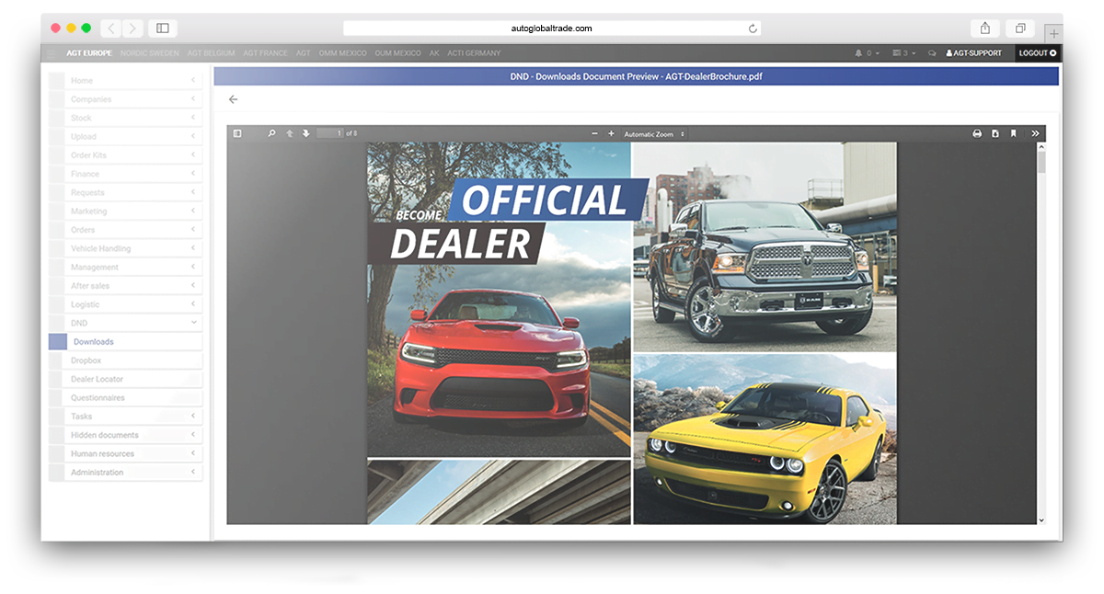Switch to ACTI GERMANY tab
Viewport: 1104px width, 594px height.
click(x=474, y=53)
